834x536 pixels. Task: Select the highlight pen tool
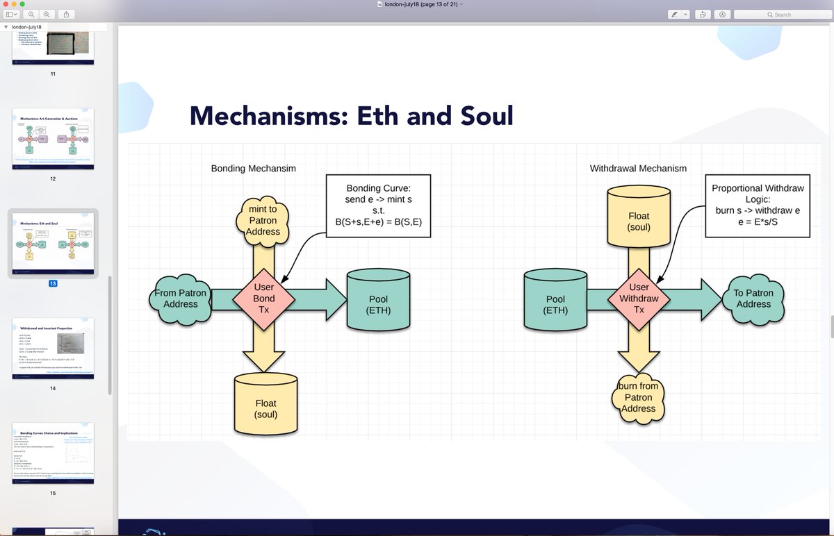pyautogui.click(x=673, y=14)
